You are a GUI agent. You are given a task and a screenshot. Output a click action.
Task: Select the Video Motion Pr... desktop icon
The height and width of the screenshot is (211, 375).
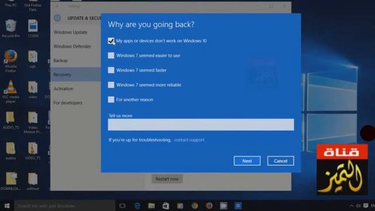33,122
